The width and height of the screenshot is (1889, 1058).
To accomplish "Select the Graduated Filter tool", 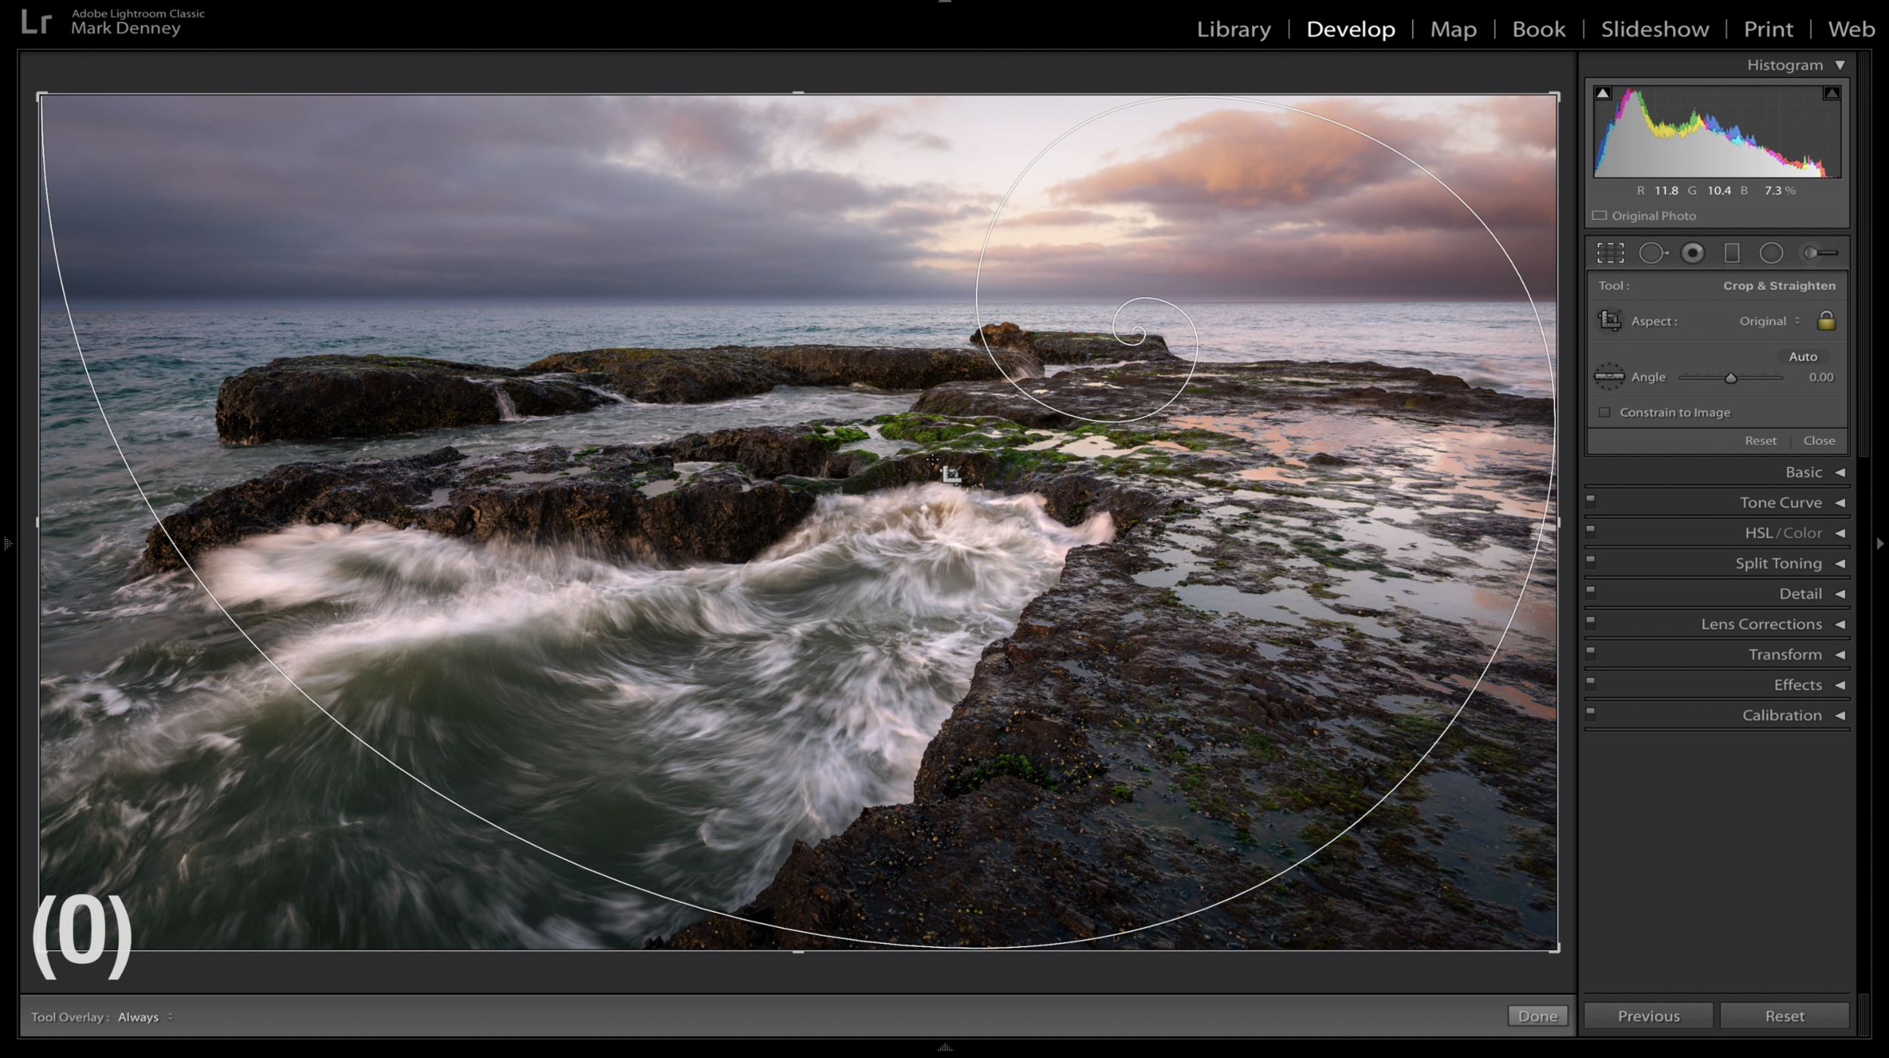I will (1732, 253).
